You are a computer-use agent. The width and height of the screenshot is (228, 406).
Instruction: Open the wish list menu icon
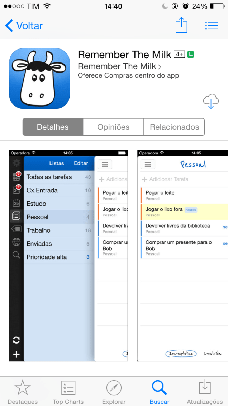tap(212, 25)
